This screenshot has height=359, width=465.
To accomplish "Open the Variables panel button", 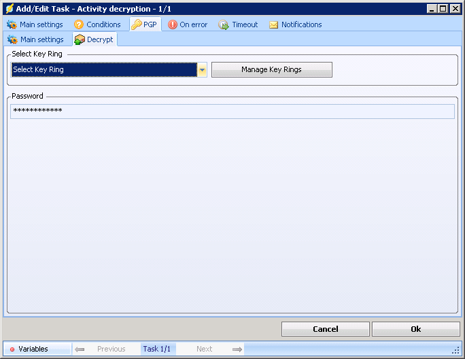I will [x=33, y=349].
